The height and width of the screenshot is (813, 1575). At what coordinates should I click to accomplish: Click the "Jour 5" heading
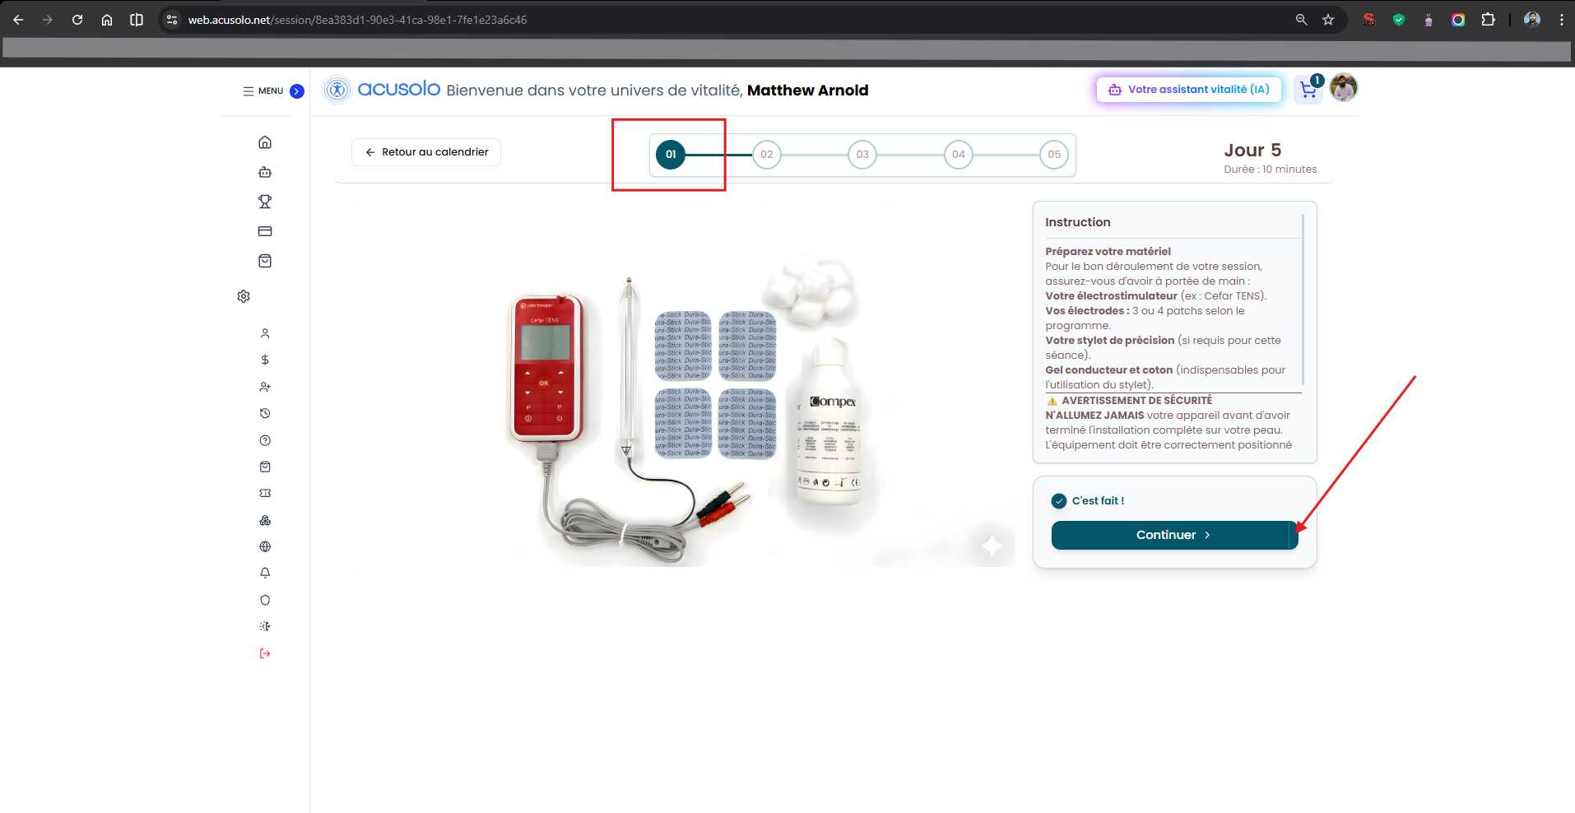point(1252,150)
